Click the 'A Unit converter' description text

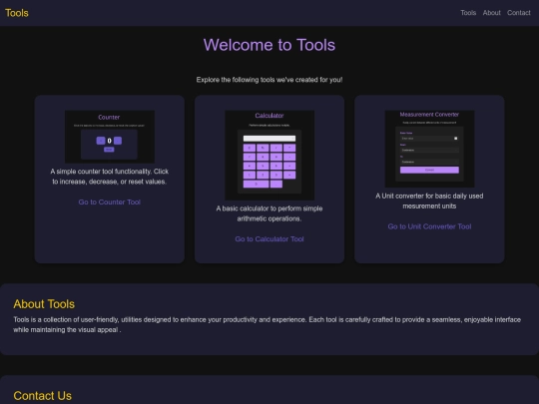point(429,201)
